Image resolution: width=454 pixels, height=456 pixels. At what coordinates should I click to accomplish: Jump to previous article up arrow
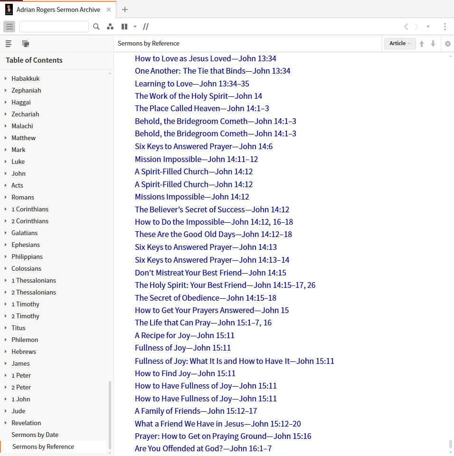422,44
